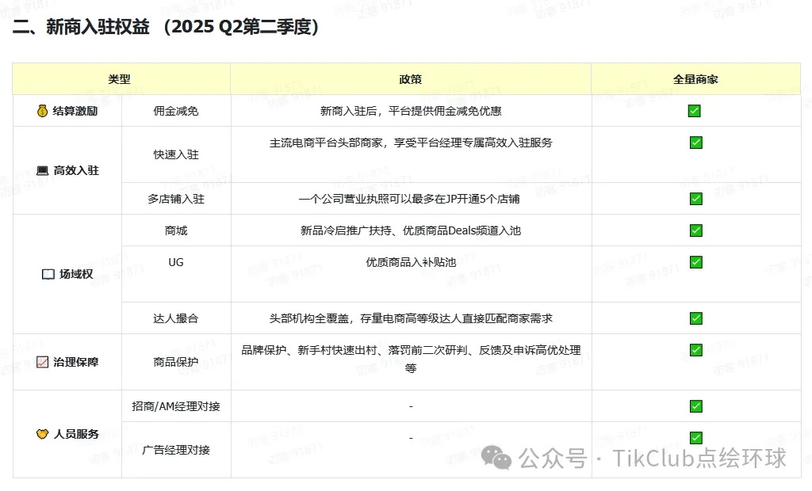This screenshot has height=491, width=812.
Task: Select the 全量商家 column header
Action: 695,79
